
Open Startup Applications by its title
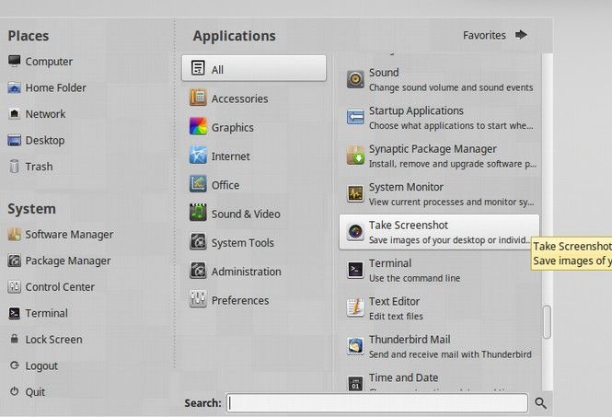(416, 110)
